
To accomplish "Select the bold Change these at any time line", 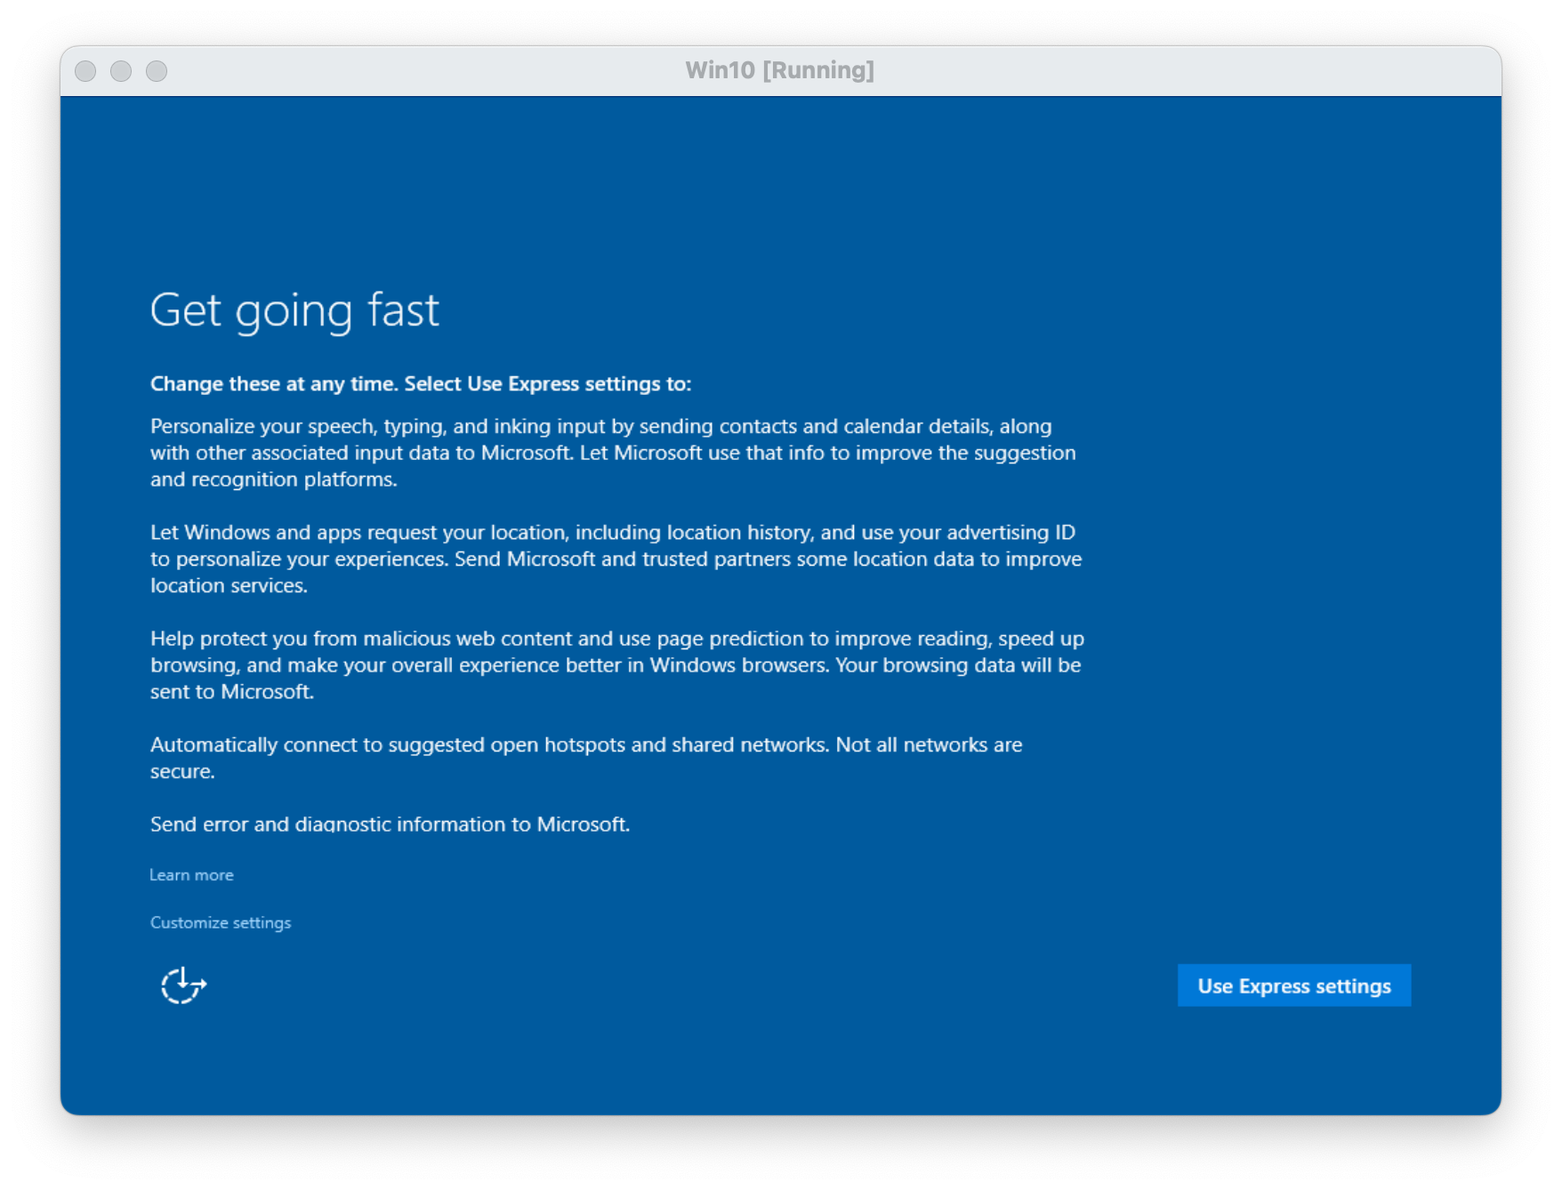I will coord(420,384).
